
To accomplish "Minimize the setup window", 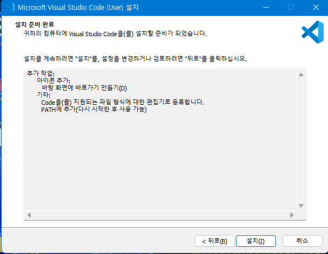I will (x=266, y=8).
